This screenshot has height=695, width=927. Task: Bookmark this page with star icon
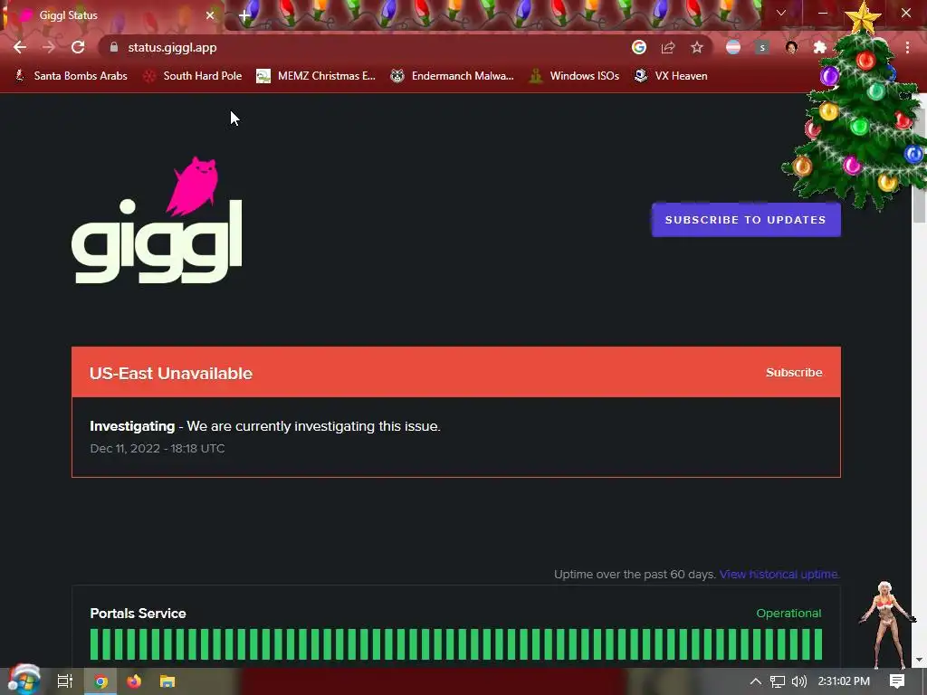pos(697,47)
